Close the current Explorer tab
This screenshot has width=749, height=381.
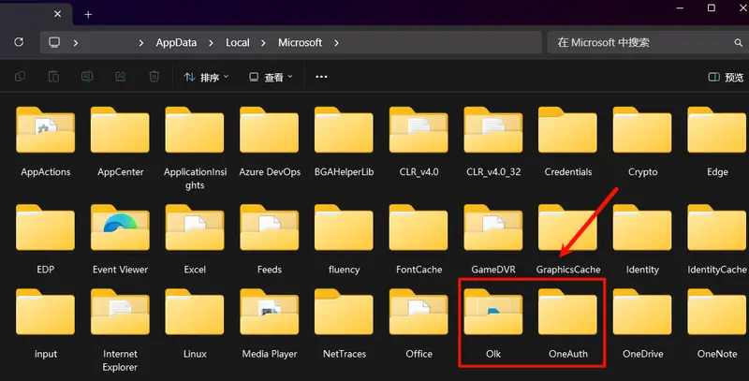[x=57, y=14]
